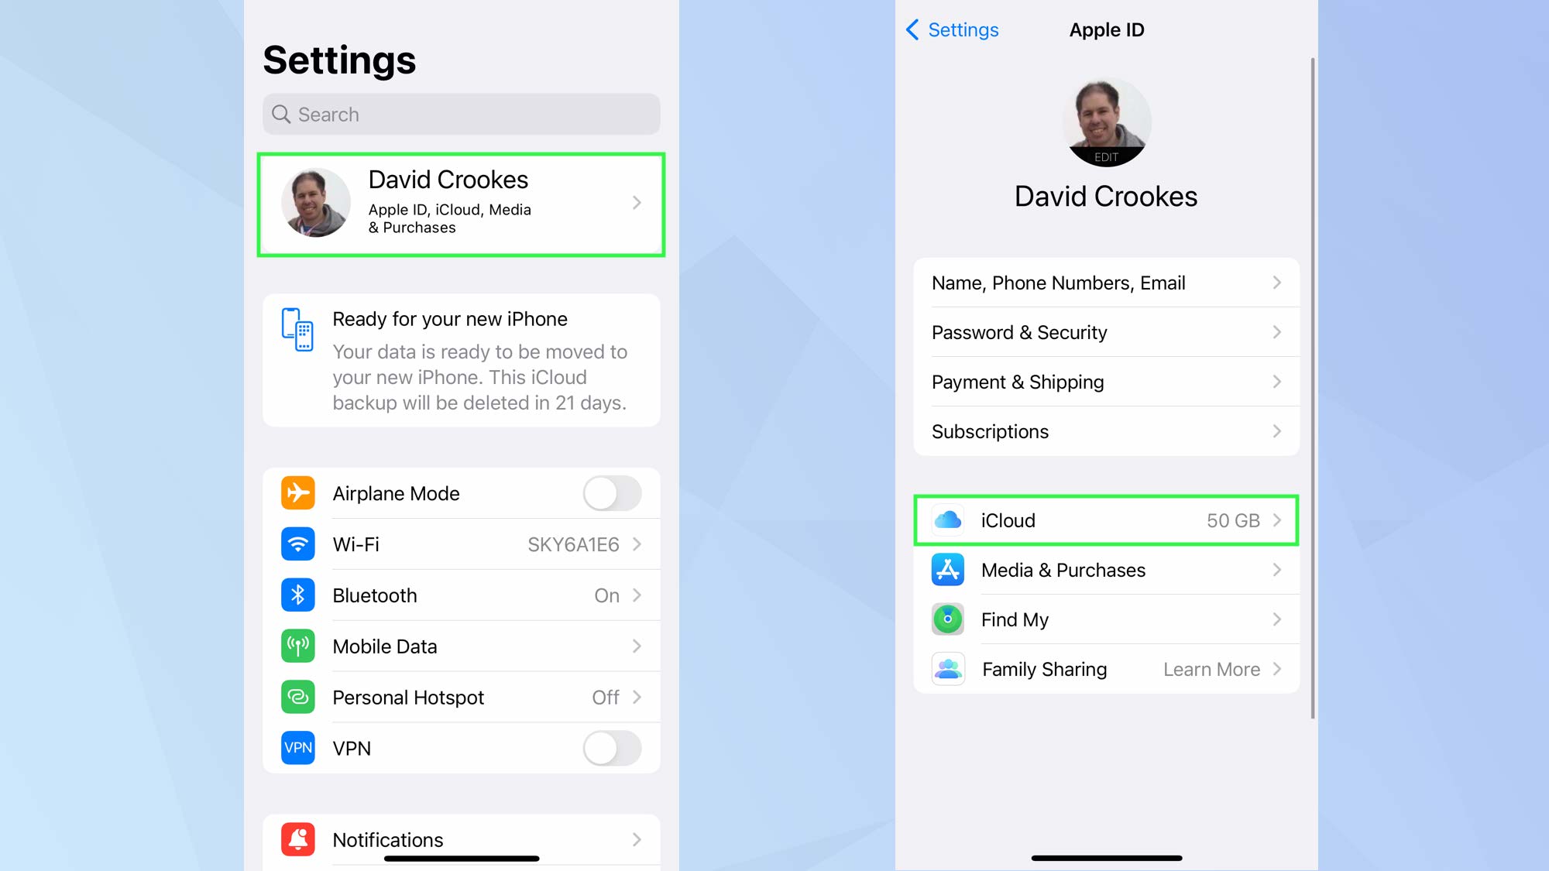Select the Apple ID search field

pyautogui.click(x=462, y=114)
